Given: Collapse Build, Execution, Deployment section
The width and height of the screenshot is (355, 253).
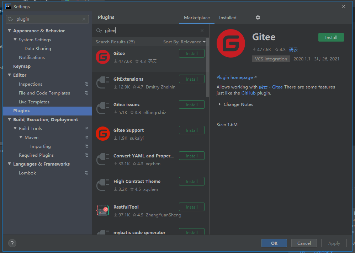Looking at the screenshot, I should pos(9,119).
